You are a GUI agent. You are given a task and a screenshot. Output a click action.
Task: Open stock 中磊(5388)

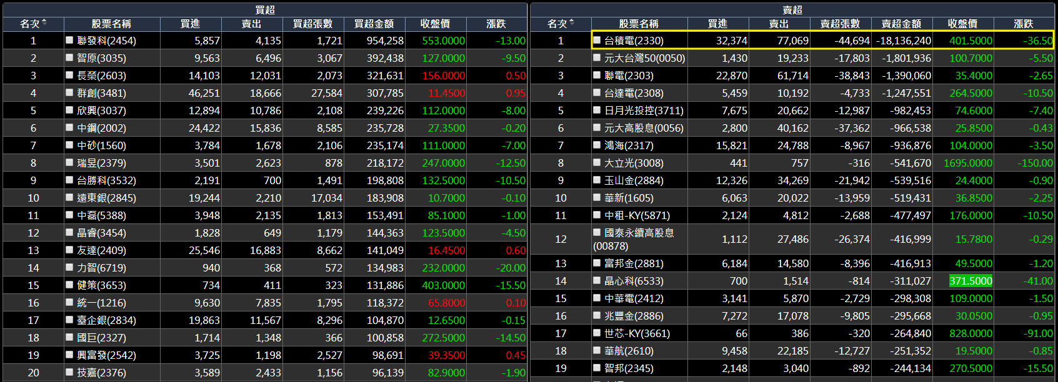(101, 215)
